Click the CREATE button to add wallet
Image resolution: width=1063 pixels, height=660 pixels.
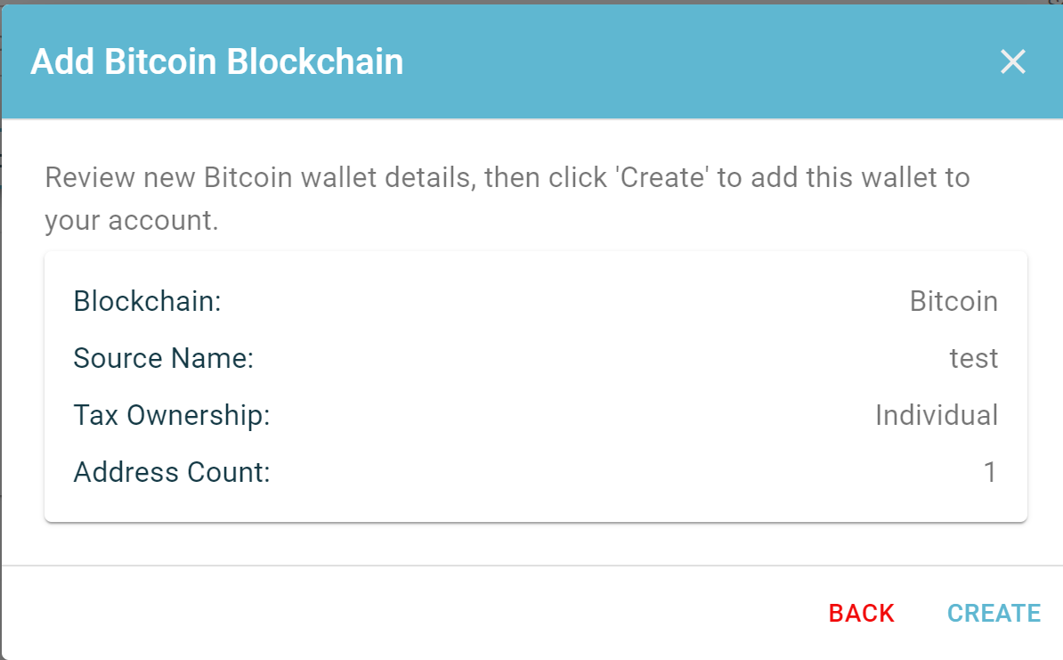point(994,613)
